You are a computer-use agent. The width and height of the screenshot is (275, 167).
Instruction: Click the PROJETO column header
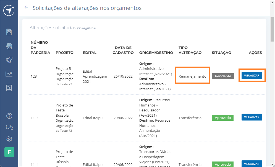pyautogui.click(x=65, y=53)
